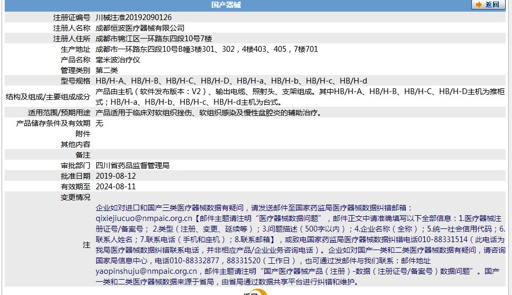The image size is (512, 295).
Task: Click the 生产地址 label
Action: 76,49
